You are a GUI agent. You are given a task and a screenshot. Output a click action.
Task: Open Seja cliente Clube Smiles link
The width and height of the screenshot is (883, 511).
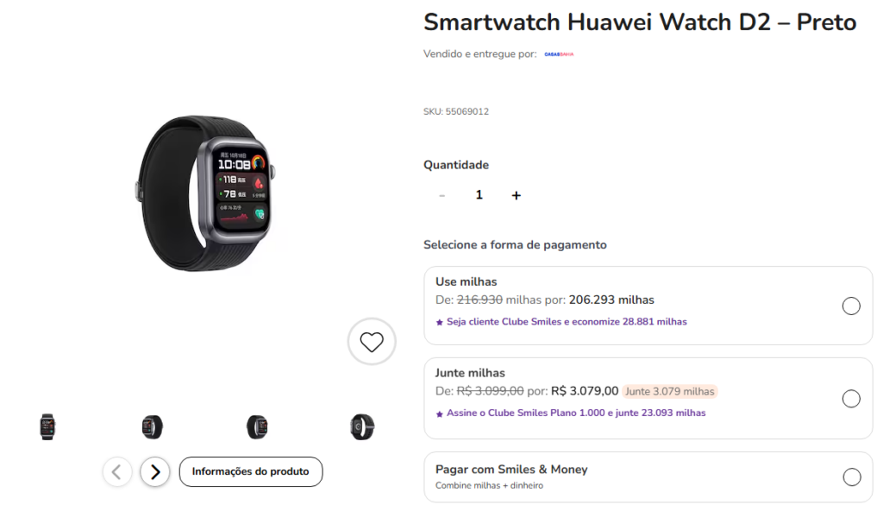(x=567, y=321)
